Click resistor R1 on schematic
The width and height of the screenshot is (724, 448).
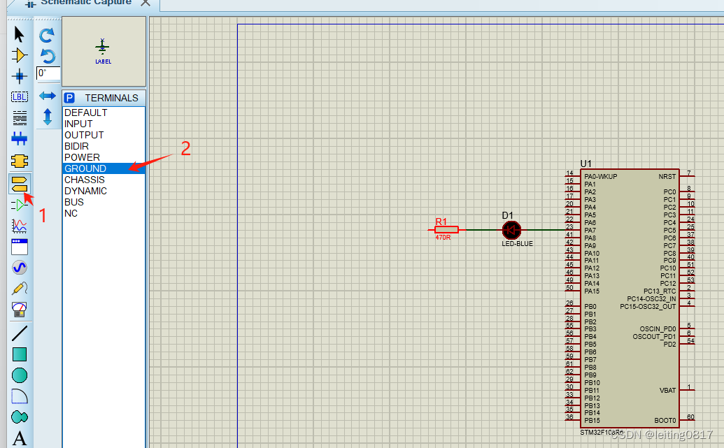pyautogui.click(x=446, y=230)
